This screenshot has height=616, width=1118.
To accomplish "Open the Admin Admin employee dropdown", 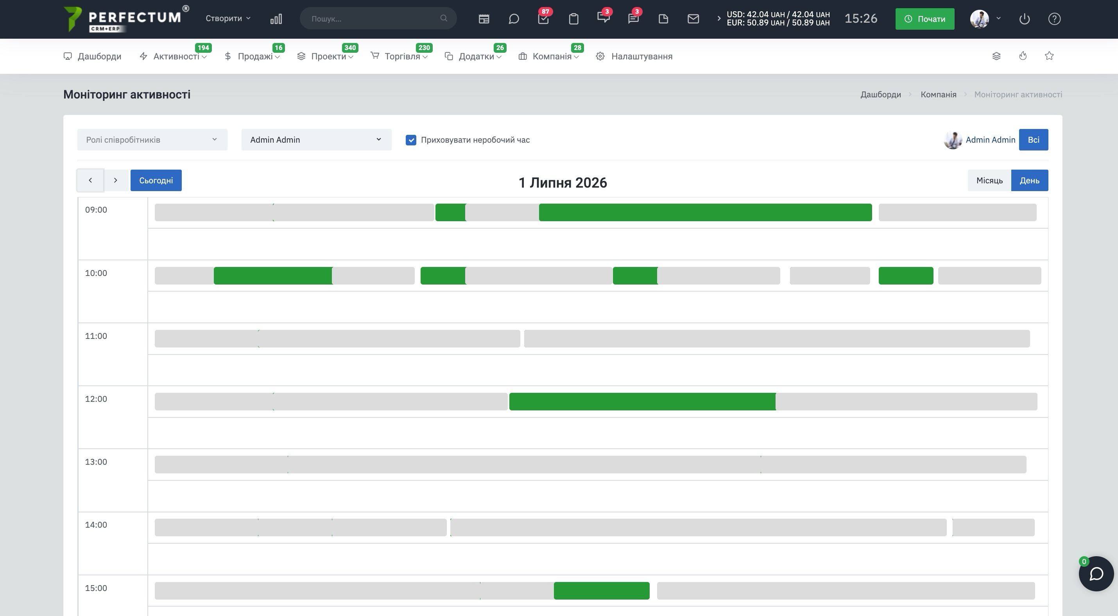I will (x=316, y=140).
